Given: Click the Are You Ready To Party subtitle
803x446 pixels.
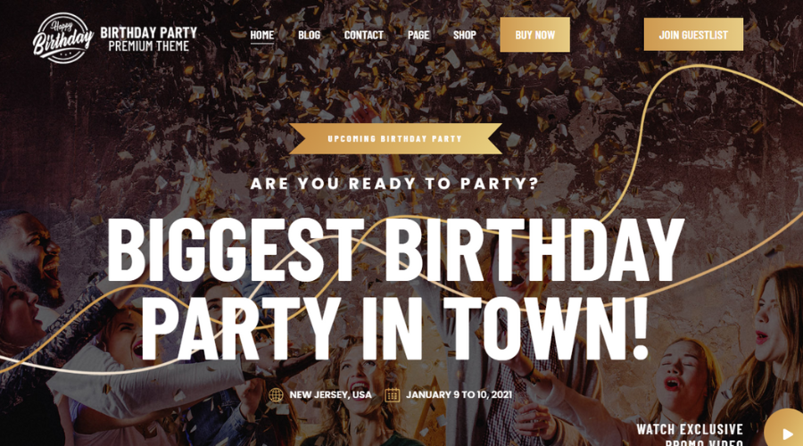Looking at the screenshot, I should coord(394,184).
